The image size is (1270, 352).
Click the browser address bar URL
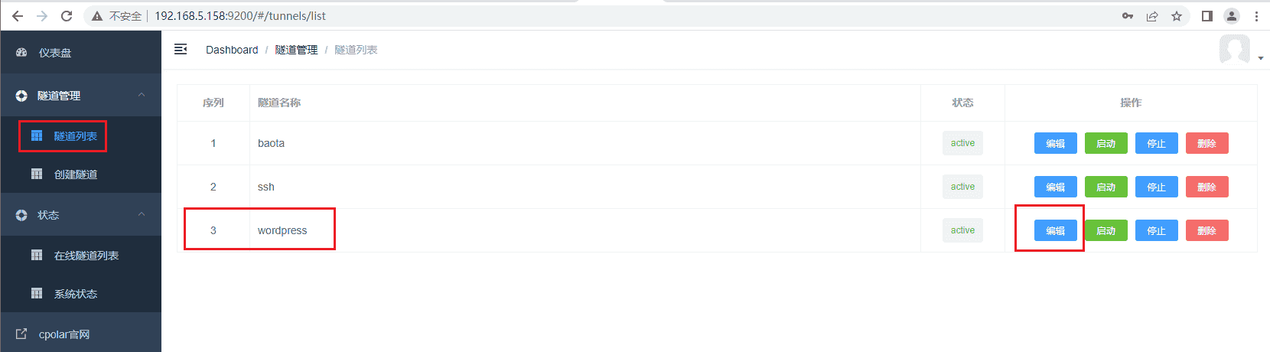click(240, 16)
